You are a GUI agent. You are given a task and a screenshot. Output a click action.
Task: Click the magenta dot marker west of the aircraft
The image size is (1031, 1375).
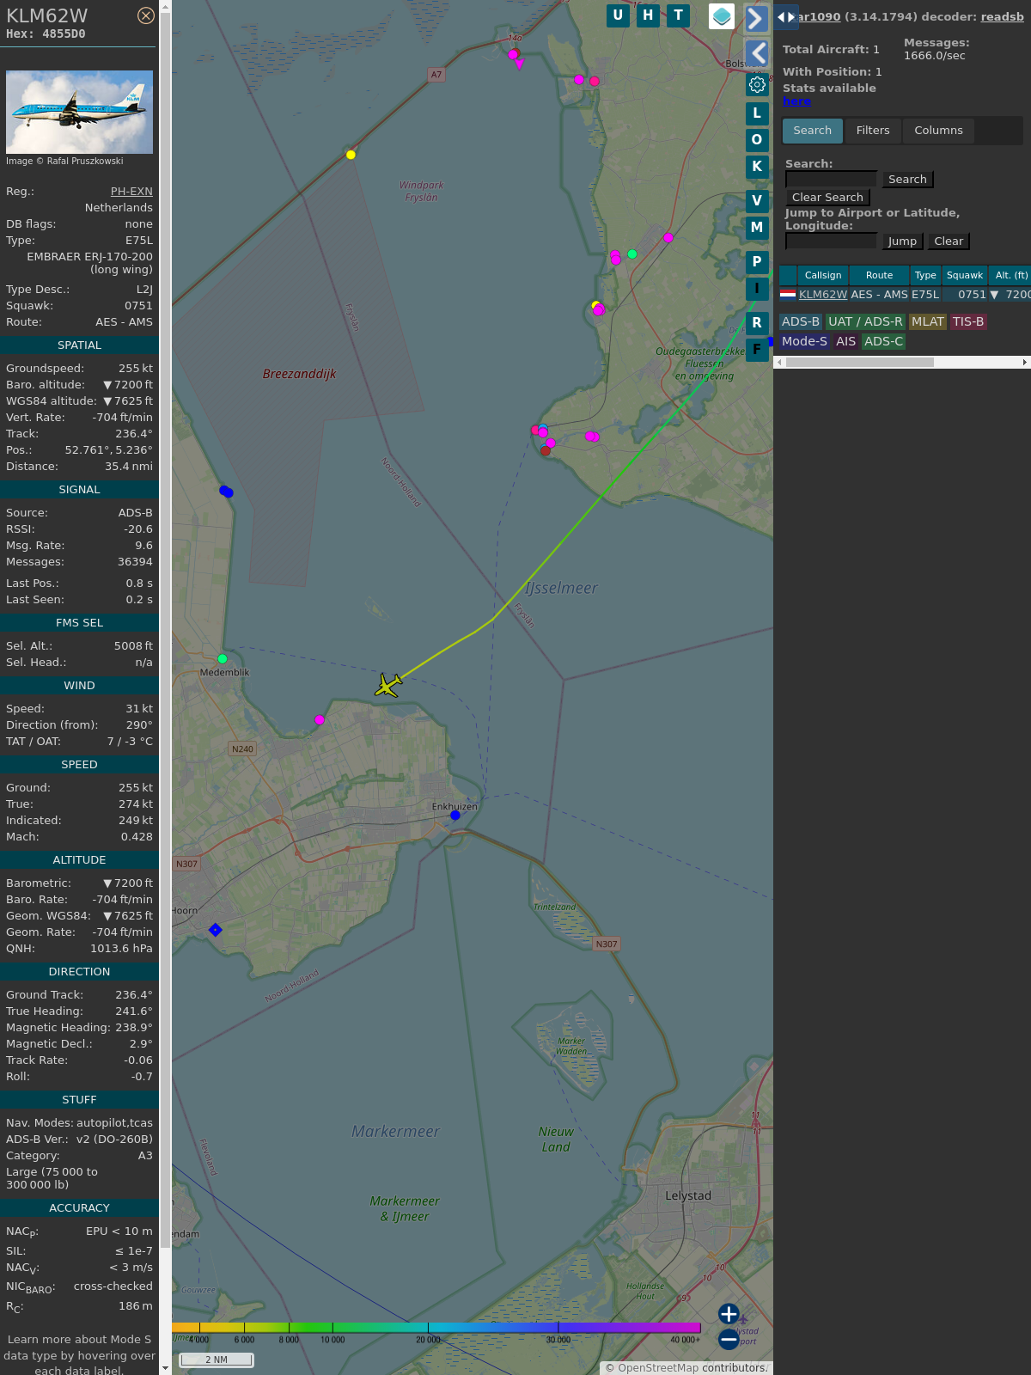(x=320, y=720)
